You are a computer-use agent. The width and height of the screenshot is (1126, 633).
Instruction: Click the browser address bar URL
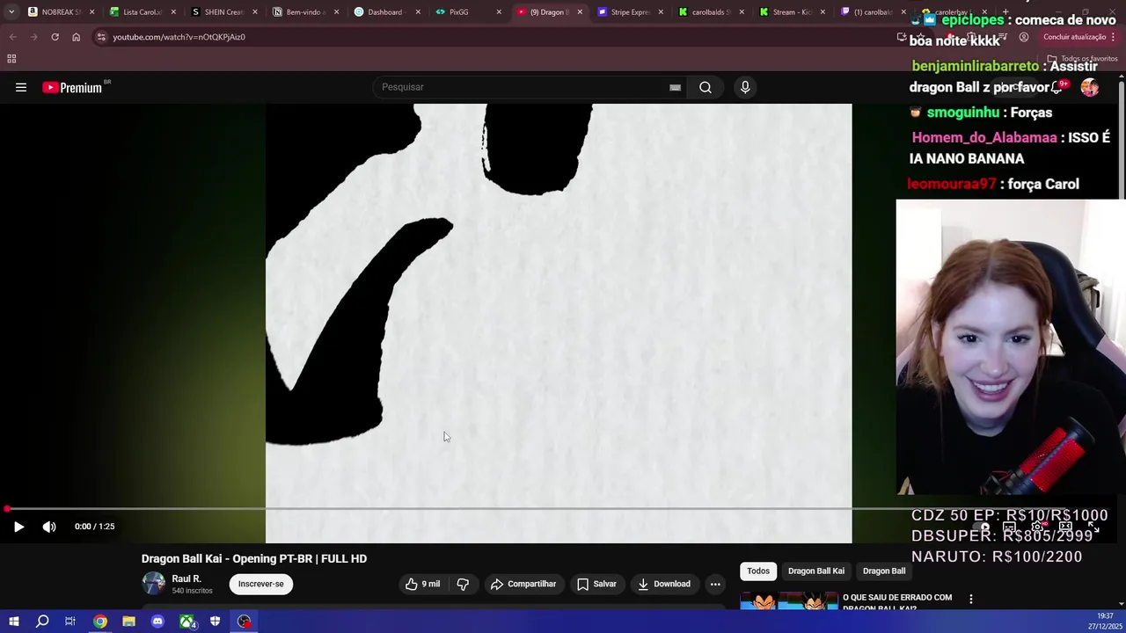(179, 37)
